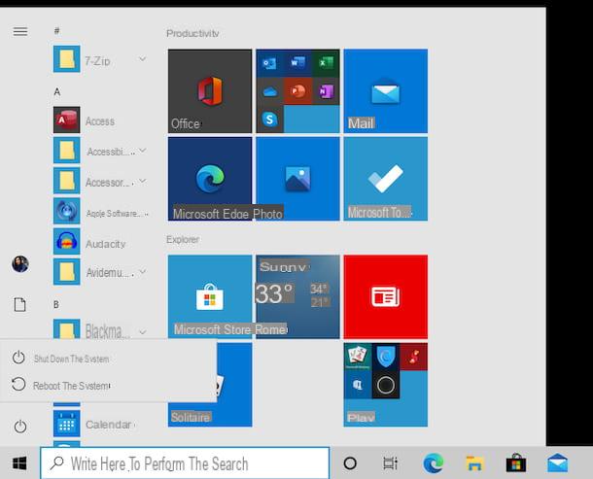Screen dimensions: 593x479
Task: Open Excel in the Office apps tile
Action: [326, 63]
